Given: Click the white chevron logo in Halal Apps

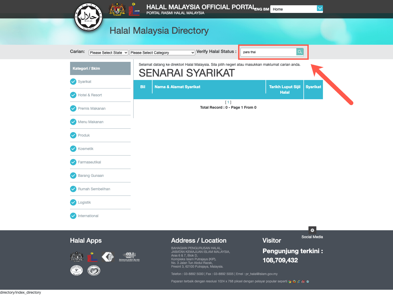Looking at the screenshot, I should click(108, 257).
